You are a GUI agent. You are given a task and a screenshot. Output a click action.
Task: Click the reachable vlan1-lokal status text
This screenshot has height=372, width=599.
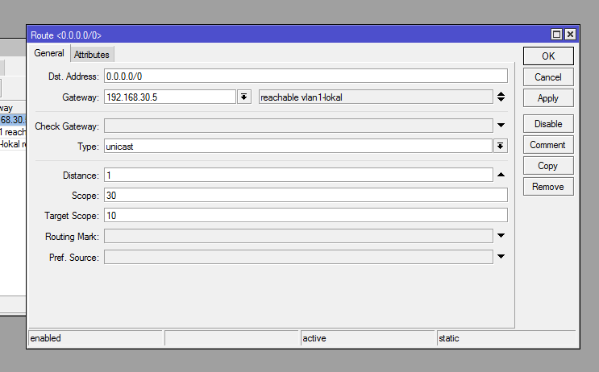pyautogui.click(x=302, y=97)
